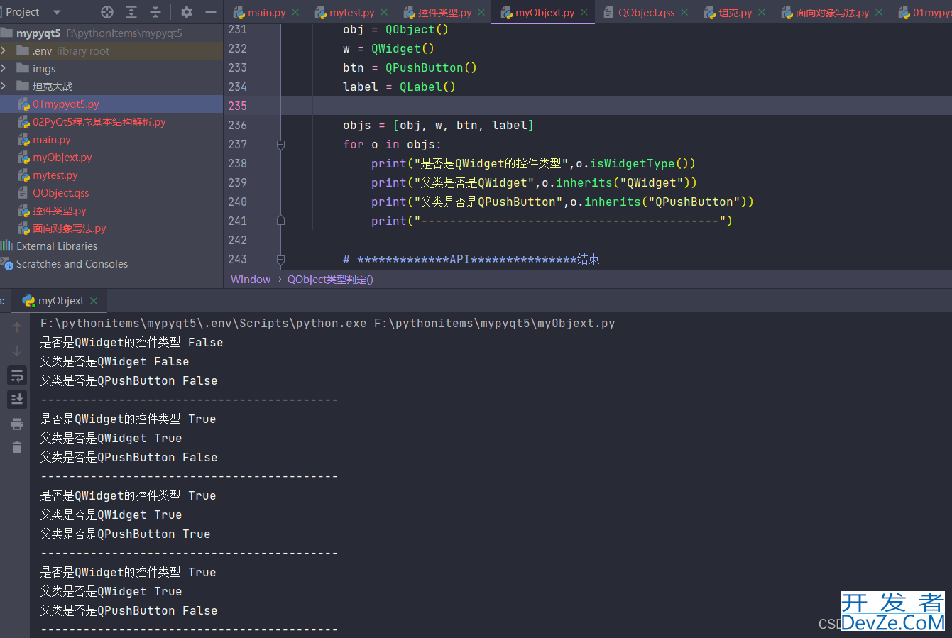Image resolution: width=952 pixels, height=638 pixels.
Task: Close the myObjext.py editor tab
Action: tap(585, 12)
